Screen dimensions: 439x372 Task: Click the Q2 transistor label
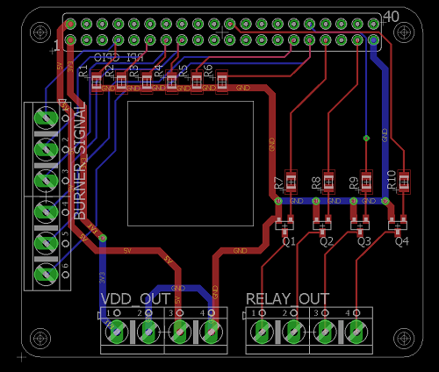coord(327,241)
